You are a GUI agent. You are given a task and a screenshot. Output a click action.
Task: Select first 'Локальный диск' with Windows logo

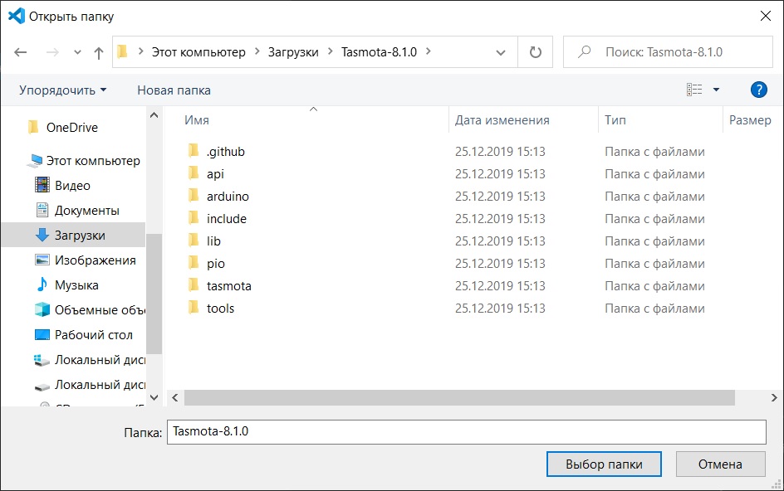pos(100,360)
